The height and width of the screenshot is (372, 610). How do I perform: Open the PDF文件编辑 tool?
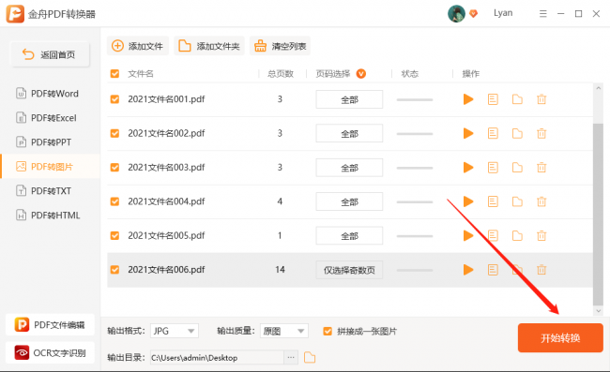(x=50, y=324)
